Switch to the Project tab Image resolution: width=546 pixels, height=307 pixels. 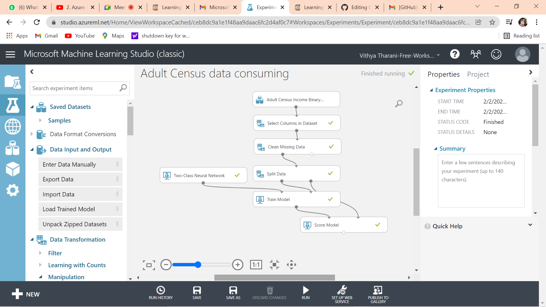point(478,74)
